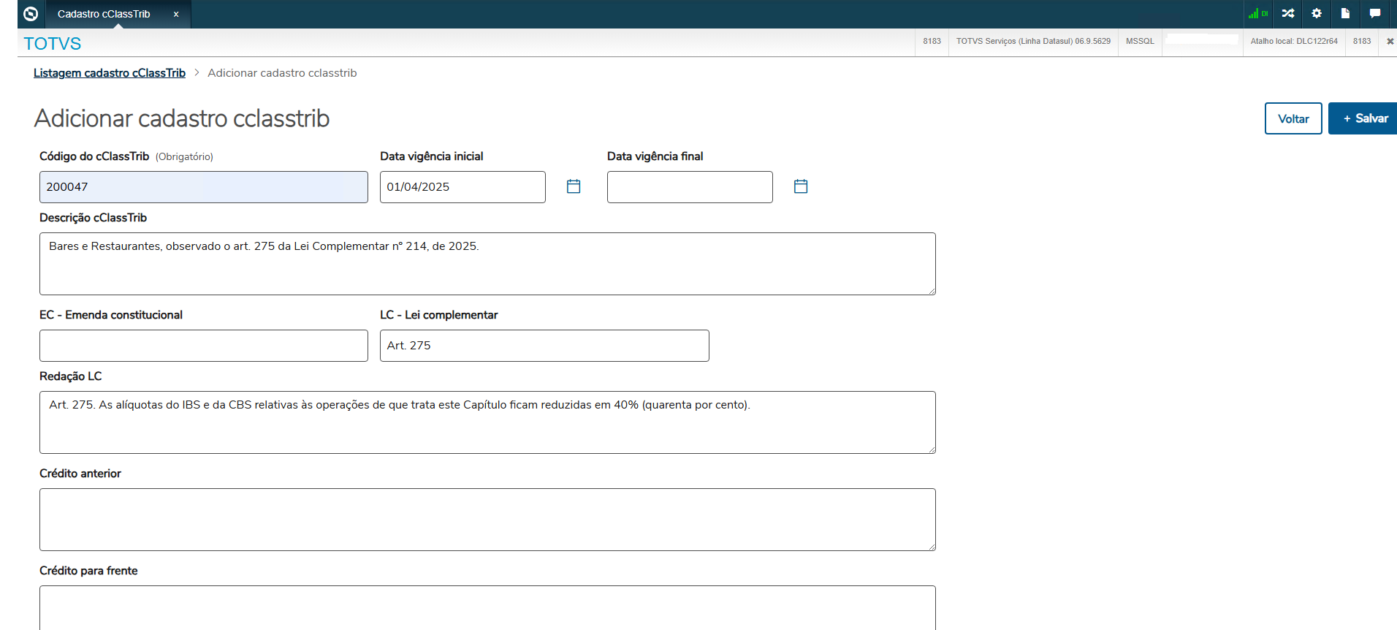
Task: Go to Listagem cadastro cClassTrib breadcrumb
Action: (110, 73)
